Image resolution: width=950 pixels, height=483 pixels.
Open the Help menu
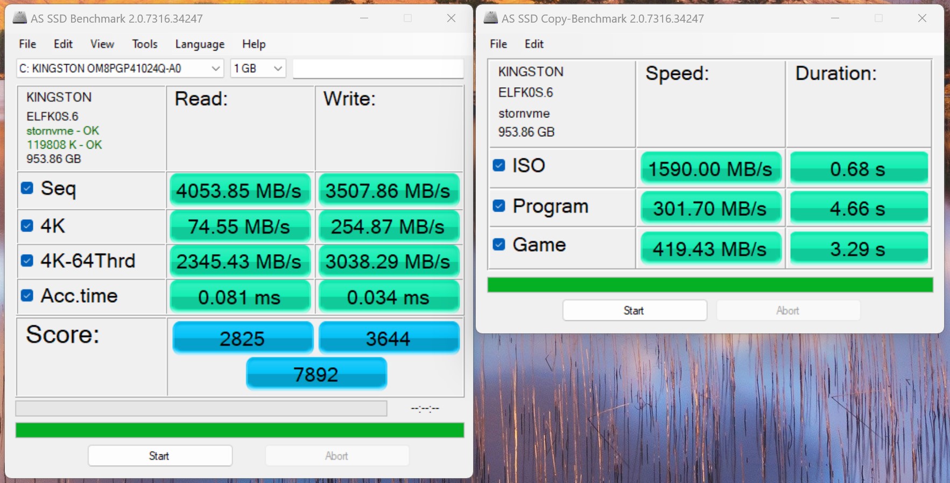pos(254,44)
